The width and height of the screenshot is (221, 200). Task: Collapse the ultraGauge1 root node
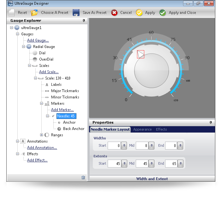tap(11, 28)
